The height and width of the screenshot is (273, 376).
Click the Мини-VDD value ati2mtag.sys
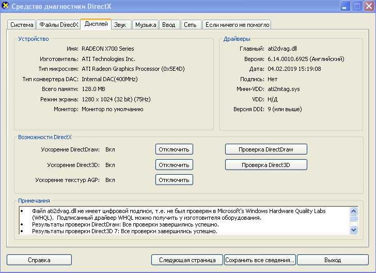(x=284, y=89)
